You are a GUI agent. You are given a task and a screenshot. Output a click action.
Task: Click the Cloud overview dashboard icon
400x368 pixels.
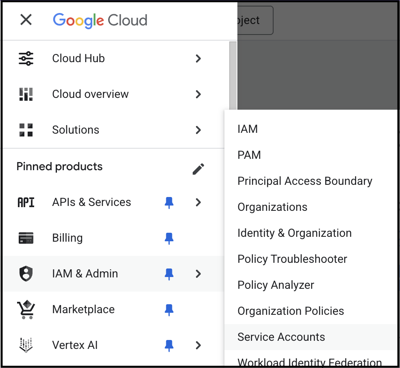click(x=26, y=94)
